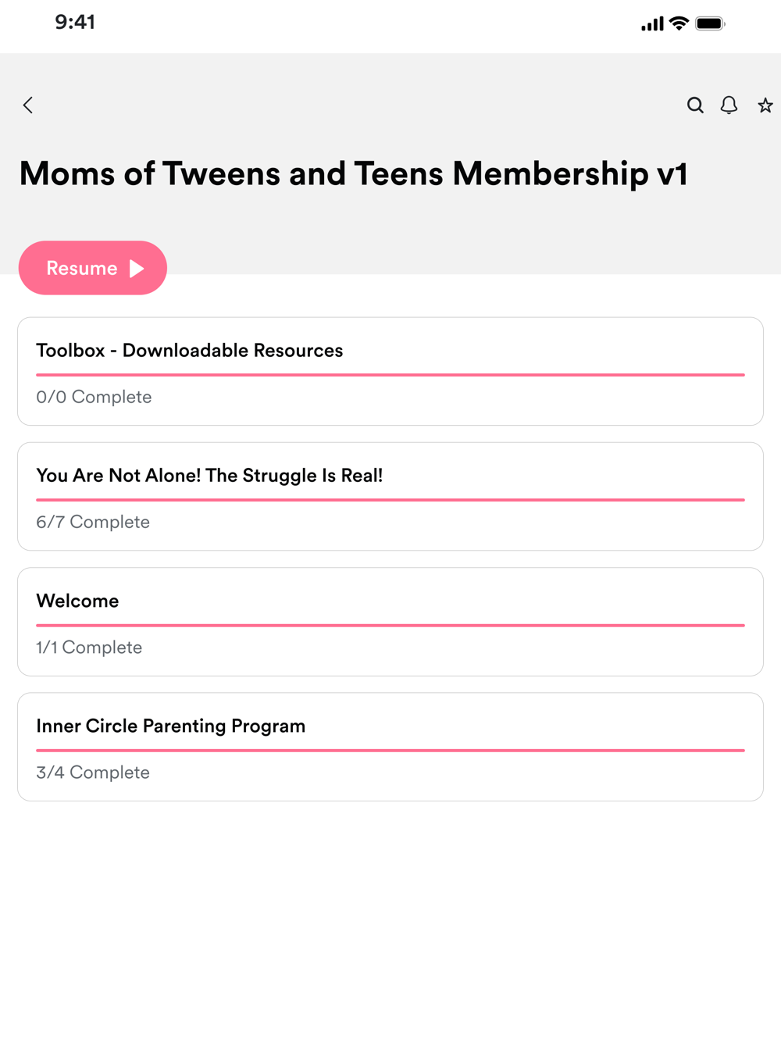Tap the battery indicator icon
The image size is (781, 1042).
[x=710, y=23]
